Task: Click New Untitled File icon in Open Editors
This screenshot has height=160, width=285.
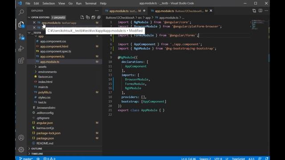Action: point(82,17)
